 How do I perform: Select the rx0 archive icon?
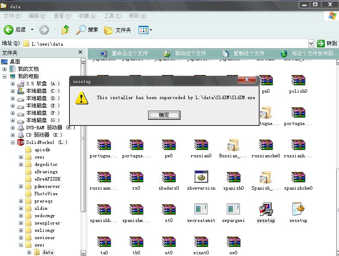[136, 177]
